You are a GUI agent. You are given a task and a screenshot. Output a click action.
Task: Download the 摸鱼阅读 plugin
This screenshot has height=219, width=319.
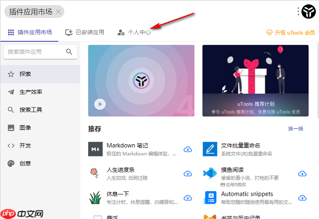pos(303,173)
